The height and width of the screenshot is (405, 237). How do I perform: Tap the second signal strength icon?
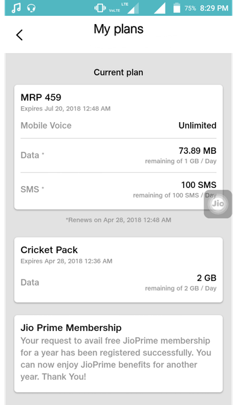click(160, 8)
